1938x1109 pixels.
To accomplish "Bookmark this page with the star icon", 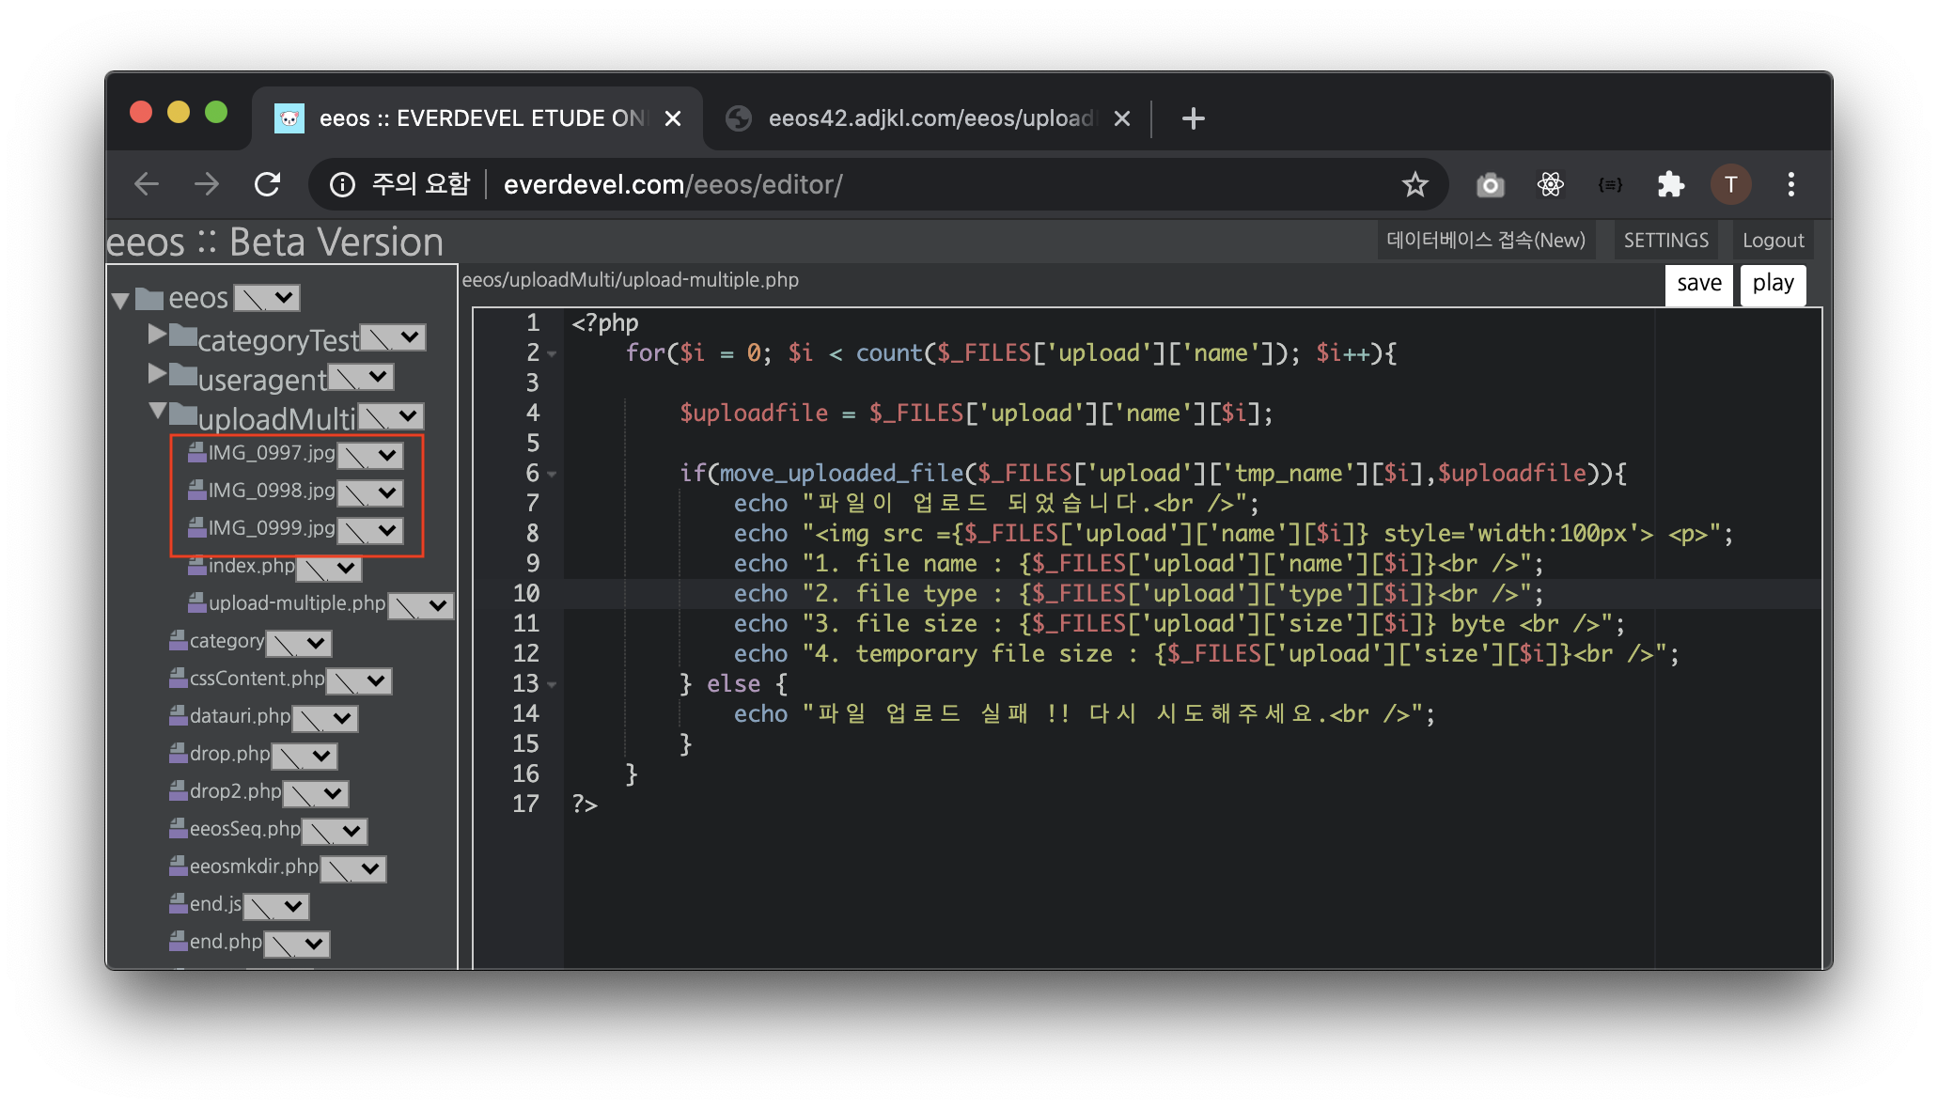I will click(x=1415, y=184).
